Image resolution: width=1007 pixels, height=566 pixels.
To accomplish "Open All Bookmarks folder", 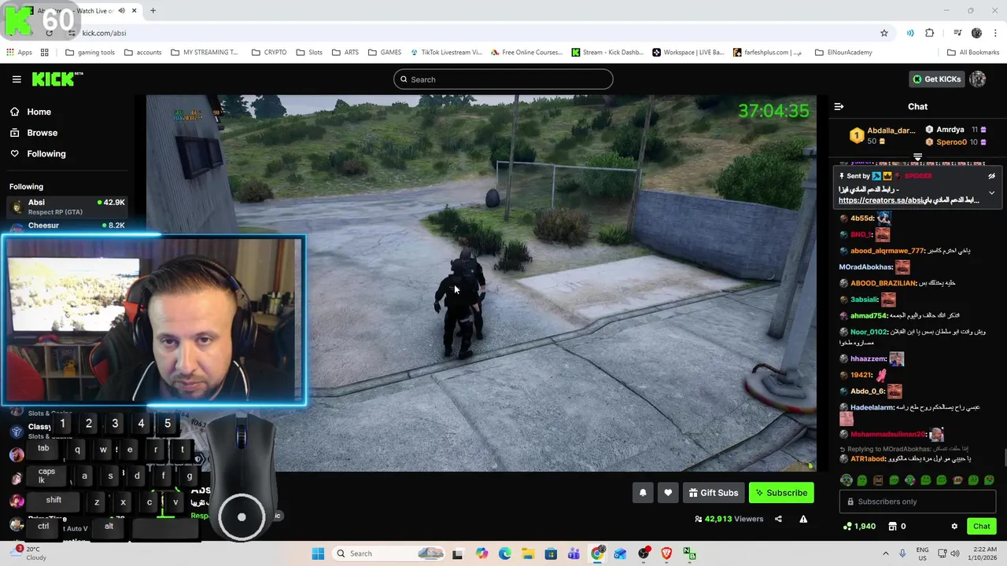I will click(973, 53).
